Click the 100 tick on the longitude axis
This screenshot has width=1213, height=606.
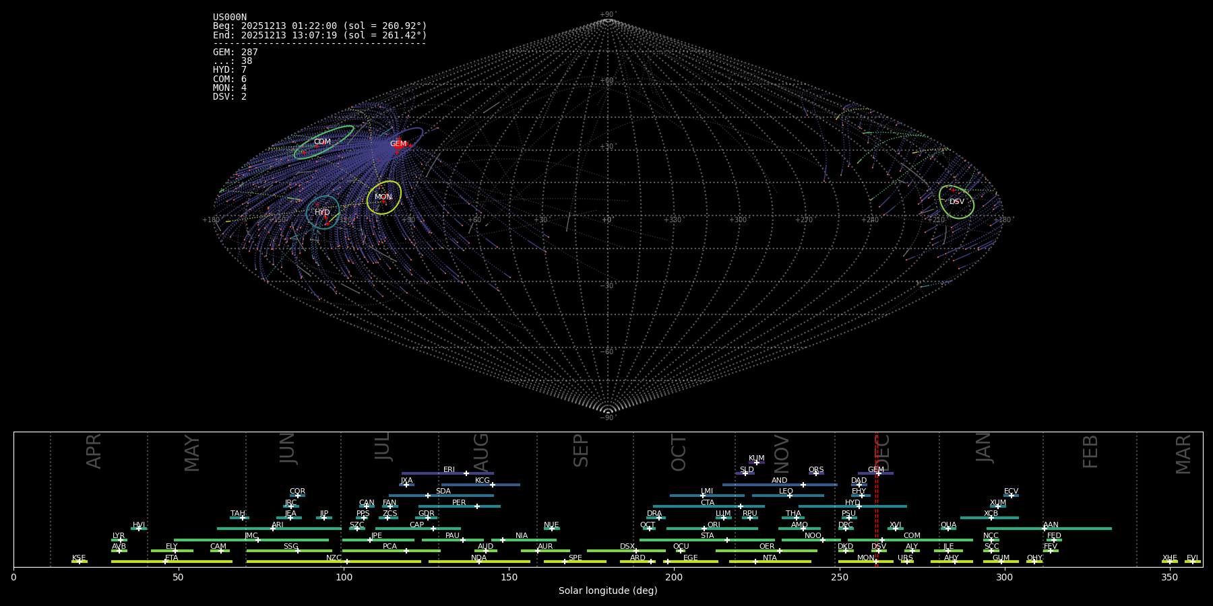tap(344, 577)
